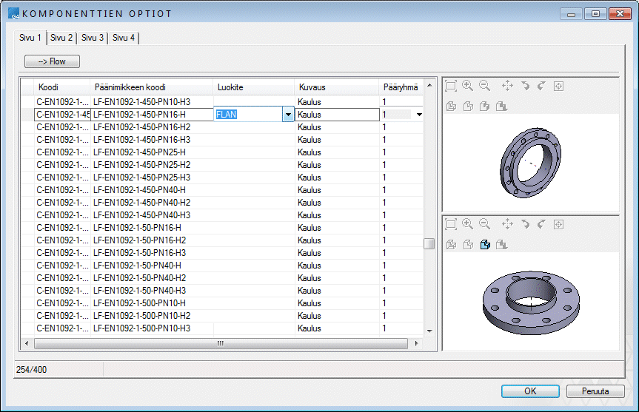The image size is (639, 412).
Task: Switch to the Sivu 4 tab
Action: pyautogui.click(x=123, y=38)
